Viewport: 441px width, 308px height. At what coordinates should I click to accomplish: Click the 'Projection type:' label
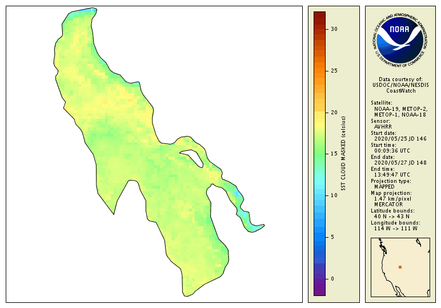click(391, 181)
